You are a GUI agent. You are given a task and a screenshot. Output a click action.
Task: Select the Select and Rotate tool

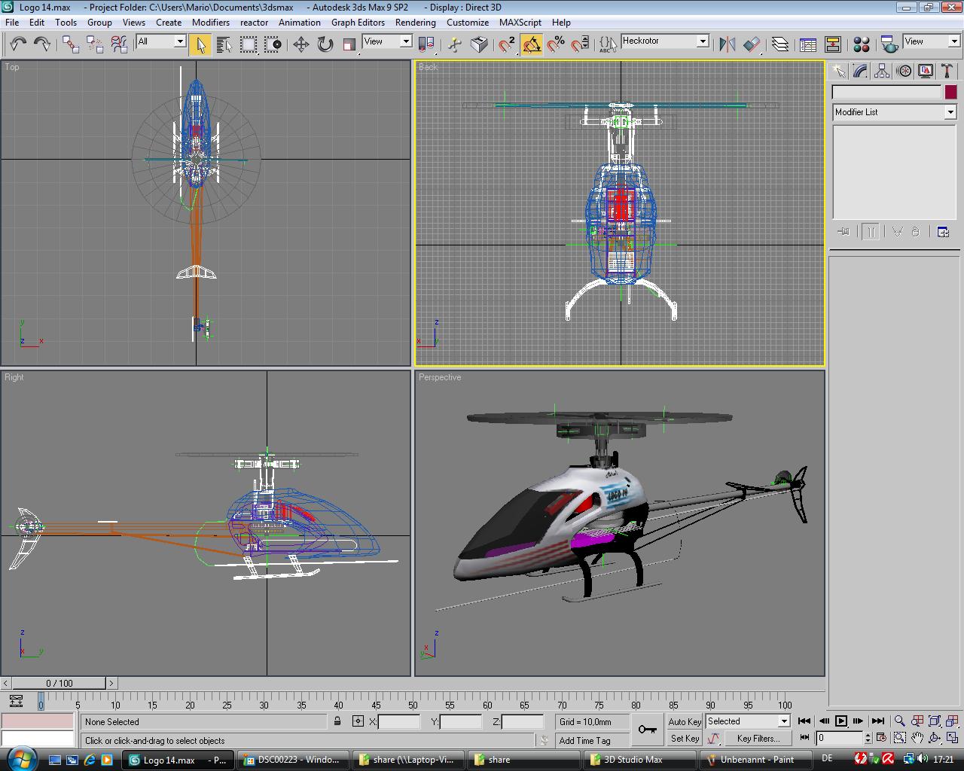325,44
